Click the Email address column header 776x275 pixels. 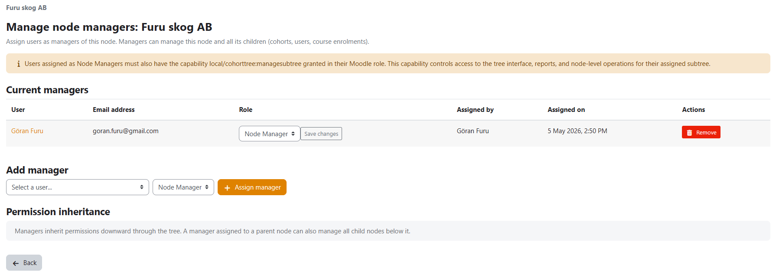114,110
